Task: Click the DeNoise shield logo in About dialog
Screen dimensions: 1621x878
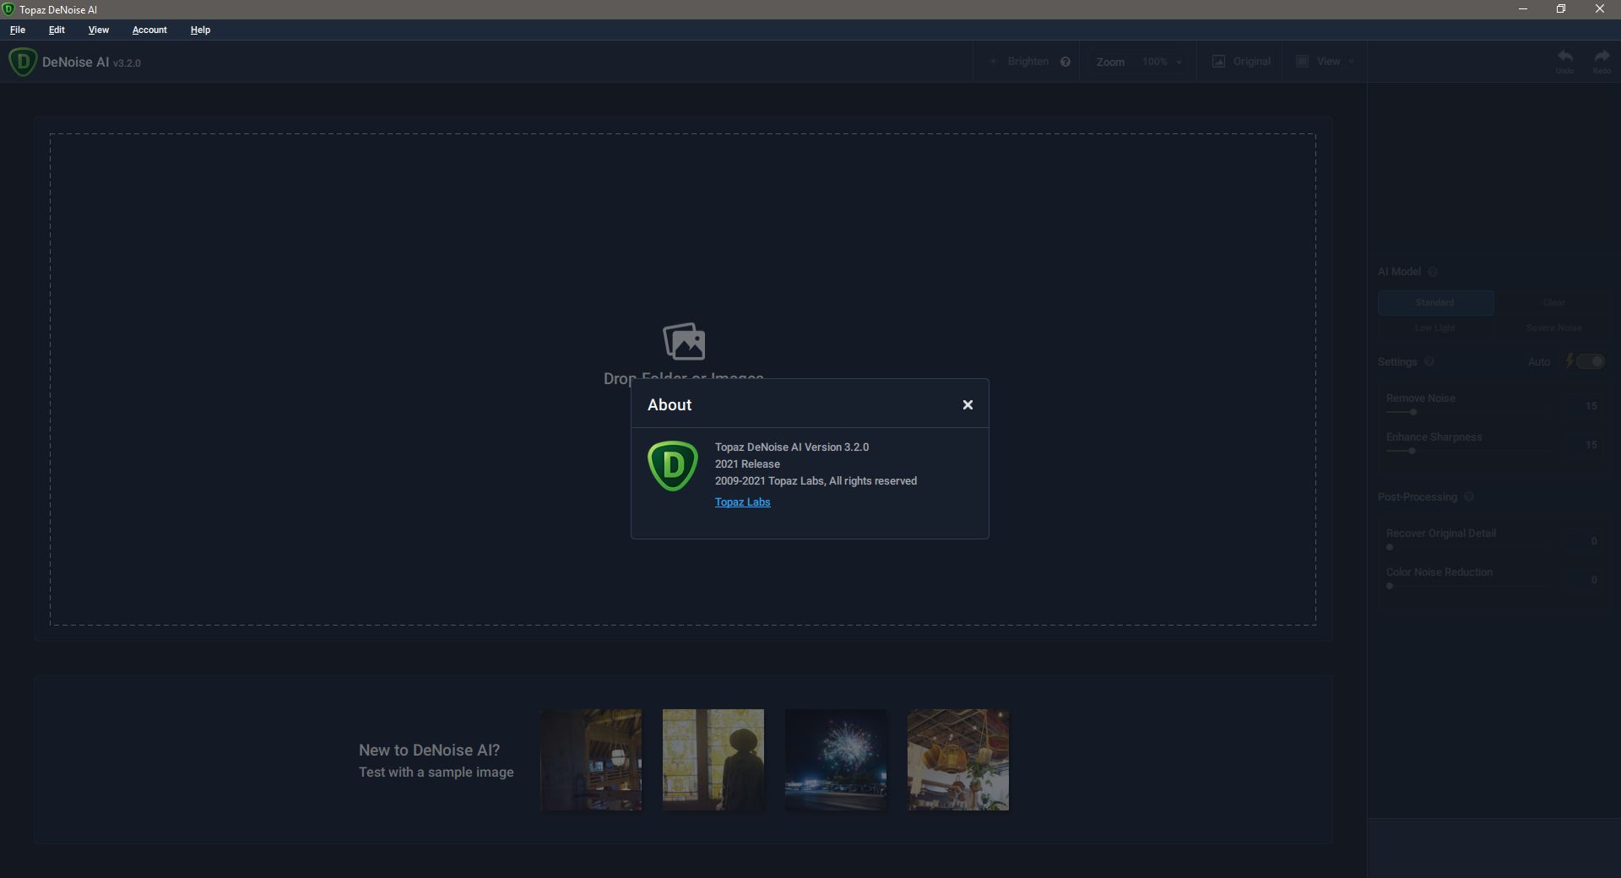Action: (673, 465)
